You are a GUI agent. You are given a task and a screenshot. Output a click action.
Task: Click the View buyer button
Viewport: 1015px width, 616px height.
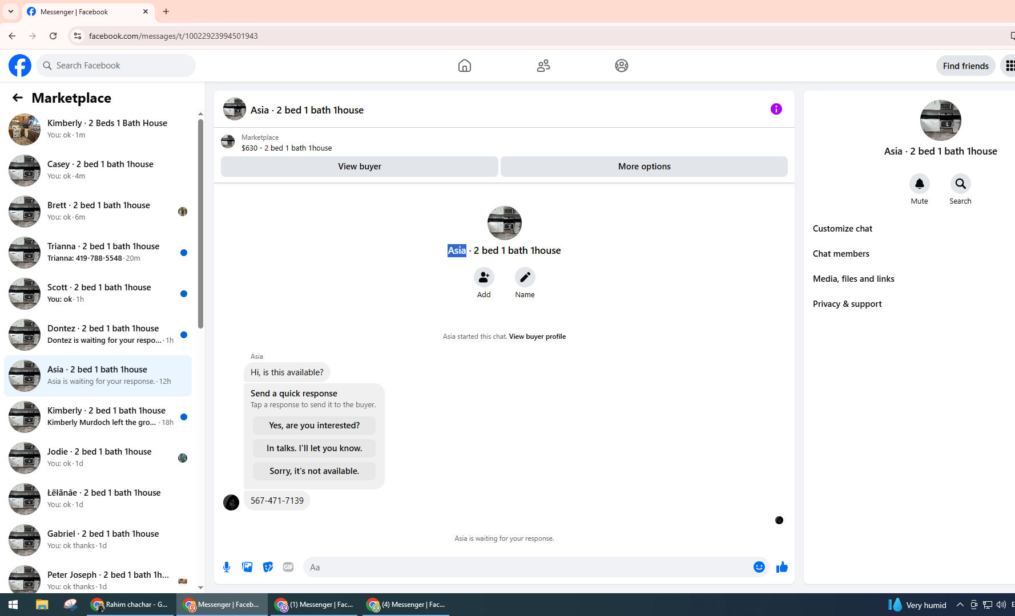[x=360, y=167]
